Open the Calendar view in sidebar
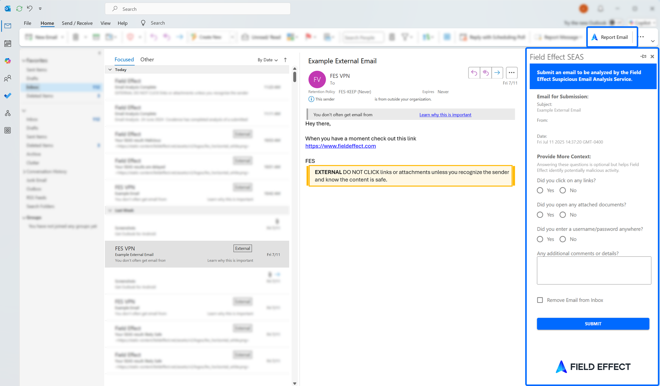660x386 pixels. pos(8,44)
